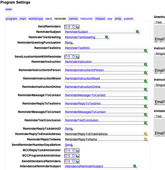Click green status dot in BCCProgramAdministrator box
The width and height of the screenshot is (165, 170).
[78, 157]
